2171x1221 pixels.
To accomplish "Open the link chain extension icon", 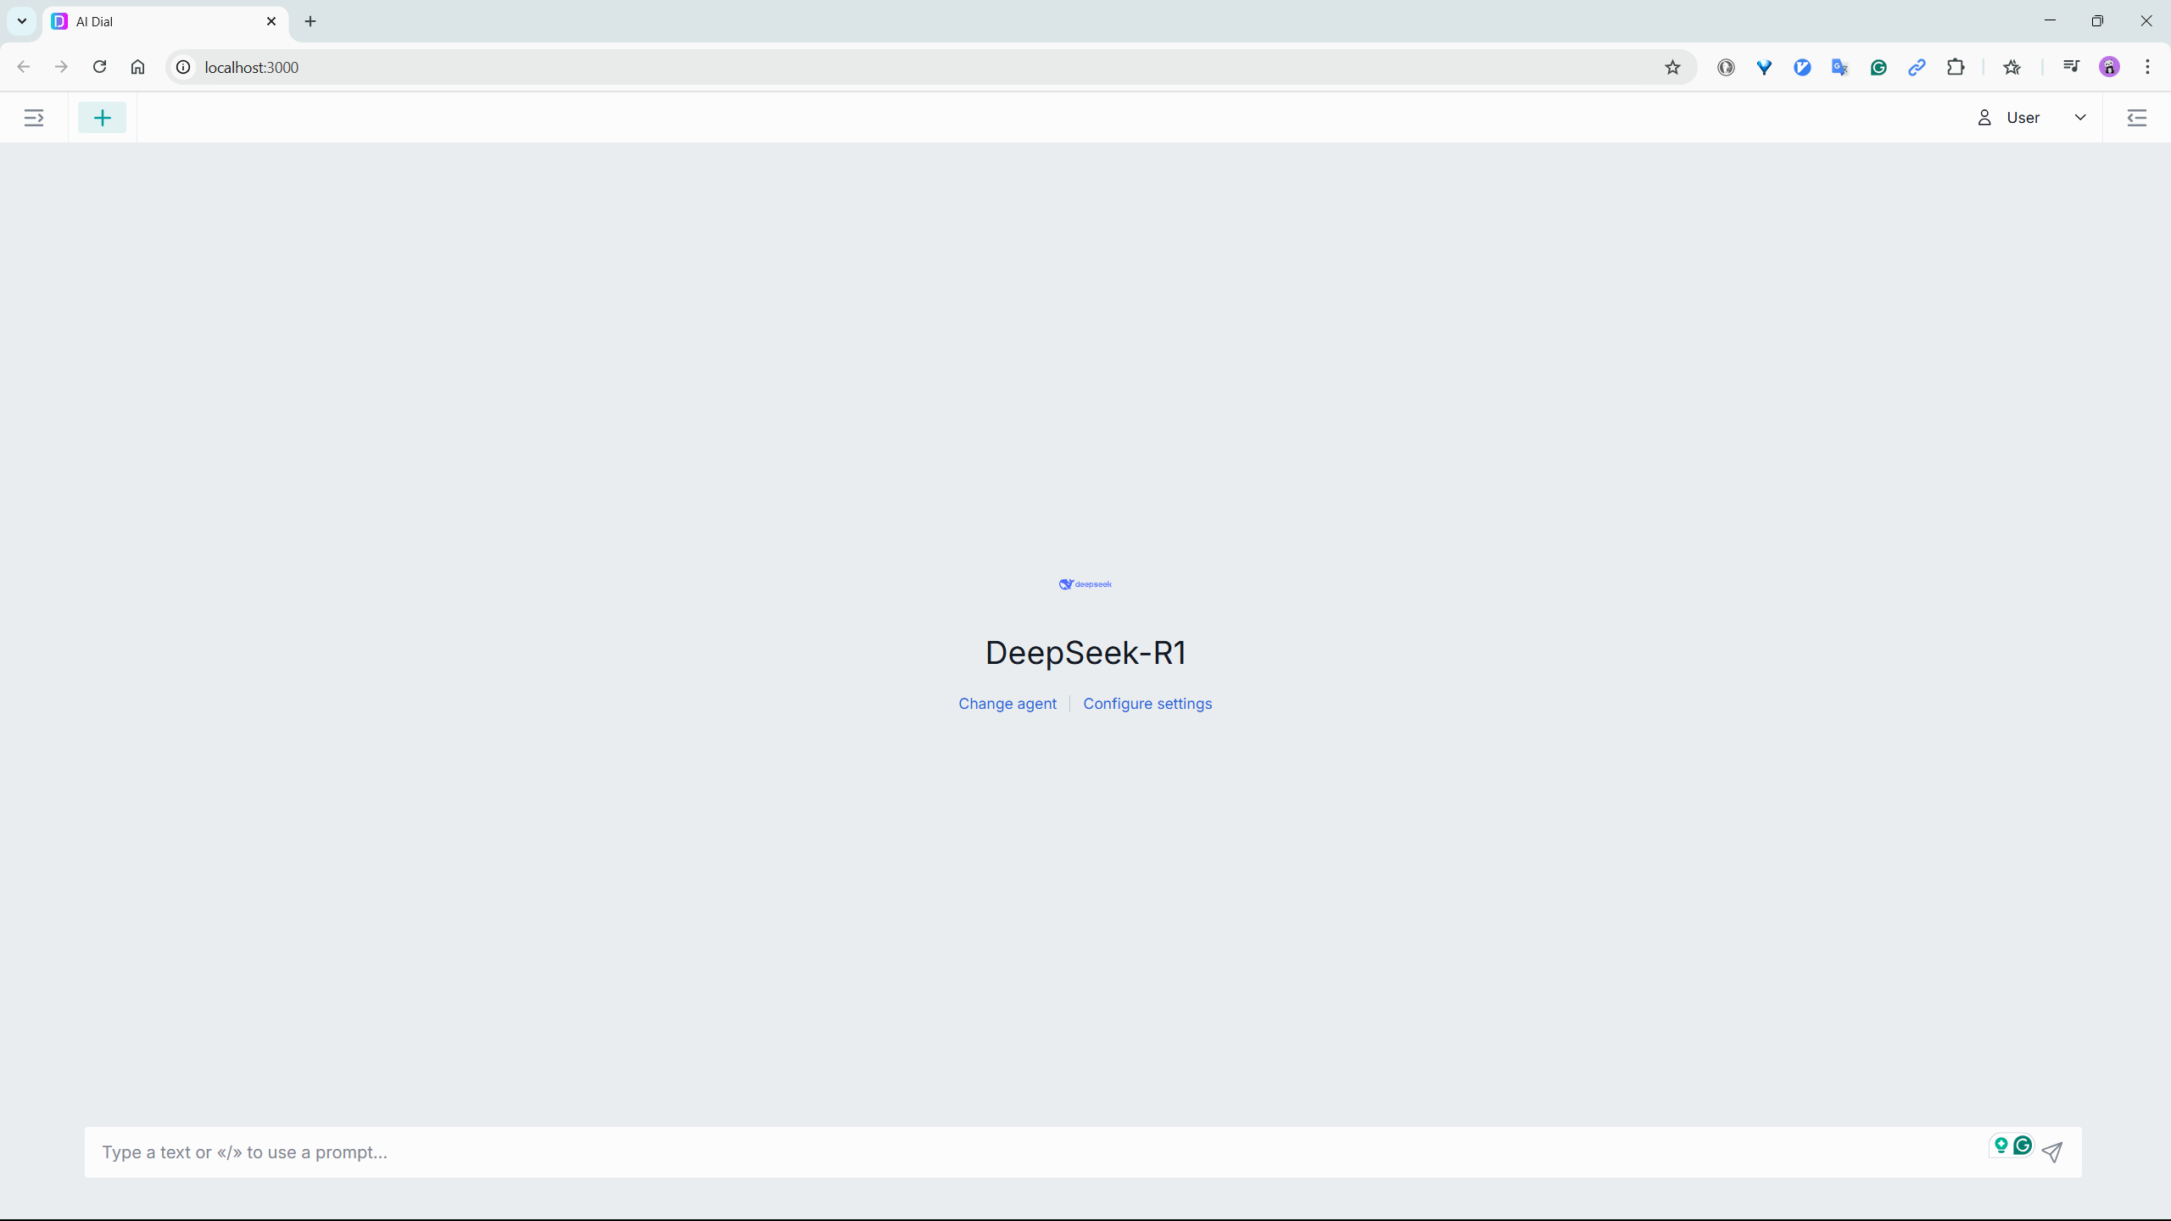I will click(1917, 67).
